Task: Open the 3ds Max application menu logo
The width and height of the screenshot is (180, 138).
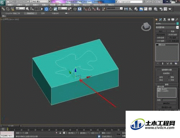Action: (x=3, y=3)
